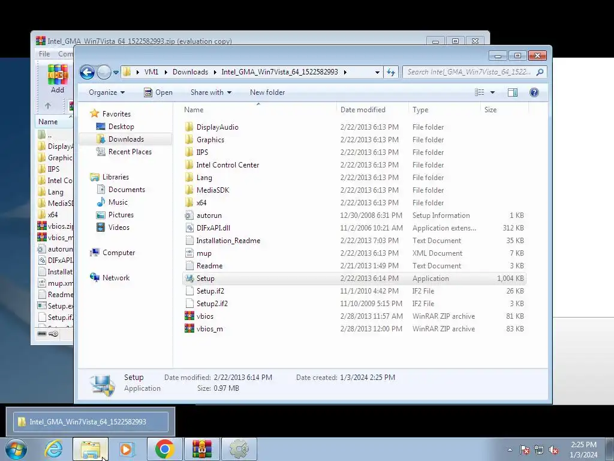The image size is (614, 461).
Task: Select the Setup2.if2 file
Action: point(354,303)
